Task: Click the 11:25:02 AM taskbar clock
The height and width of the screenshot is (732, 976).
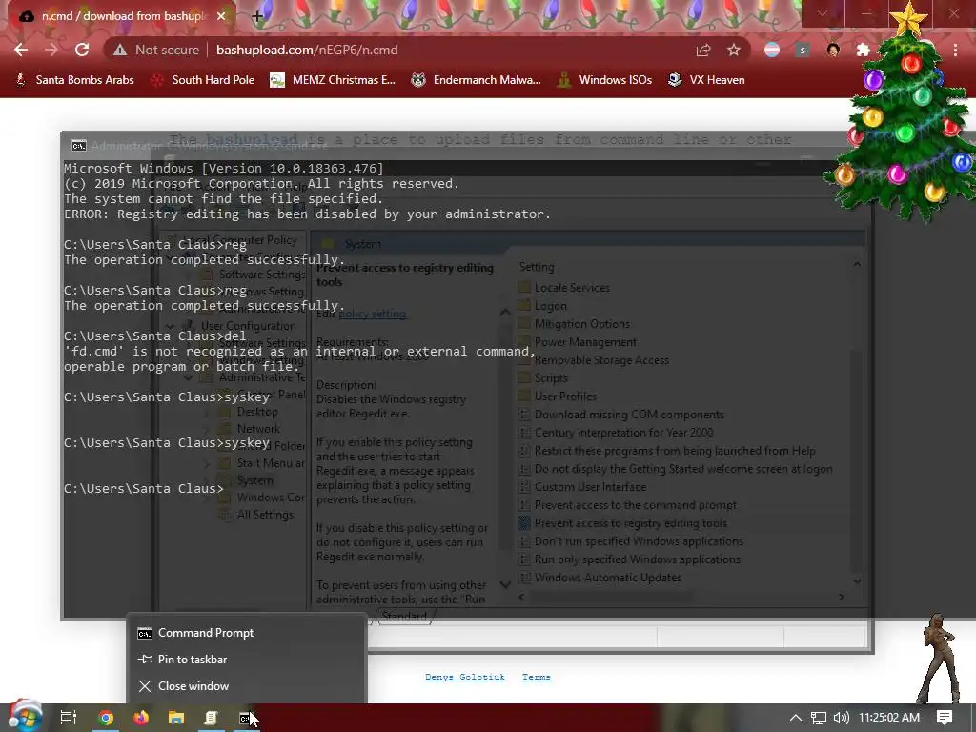Action: 889,718
